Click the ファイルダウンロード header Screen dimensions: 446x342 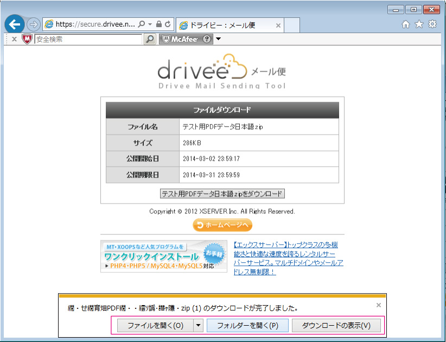[x=222, y=110]
